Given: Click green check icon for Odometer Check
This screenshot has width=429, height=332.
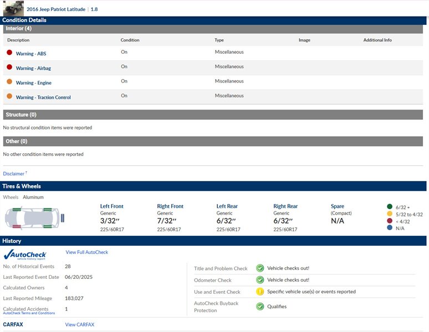Looking at the screenshot, I should 260,280.
